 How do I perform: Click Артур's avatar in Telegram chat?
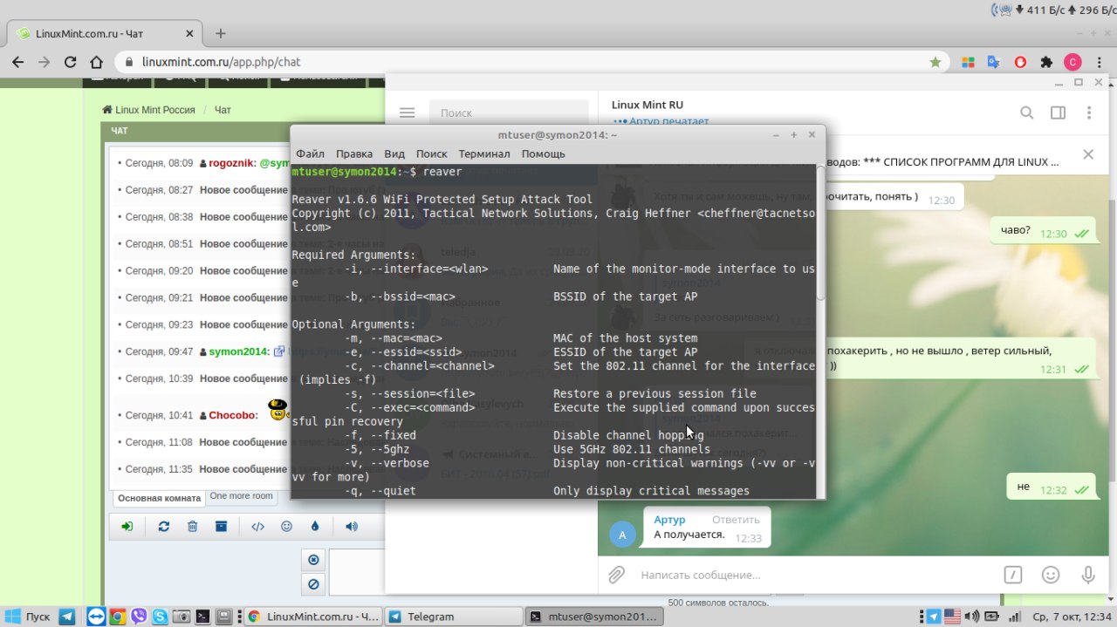pos(622,534)
